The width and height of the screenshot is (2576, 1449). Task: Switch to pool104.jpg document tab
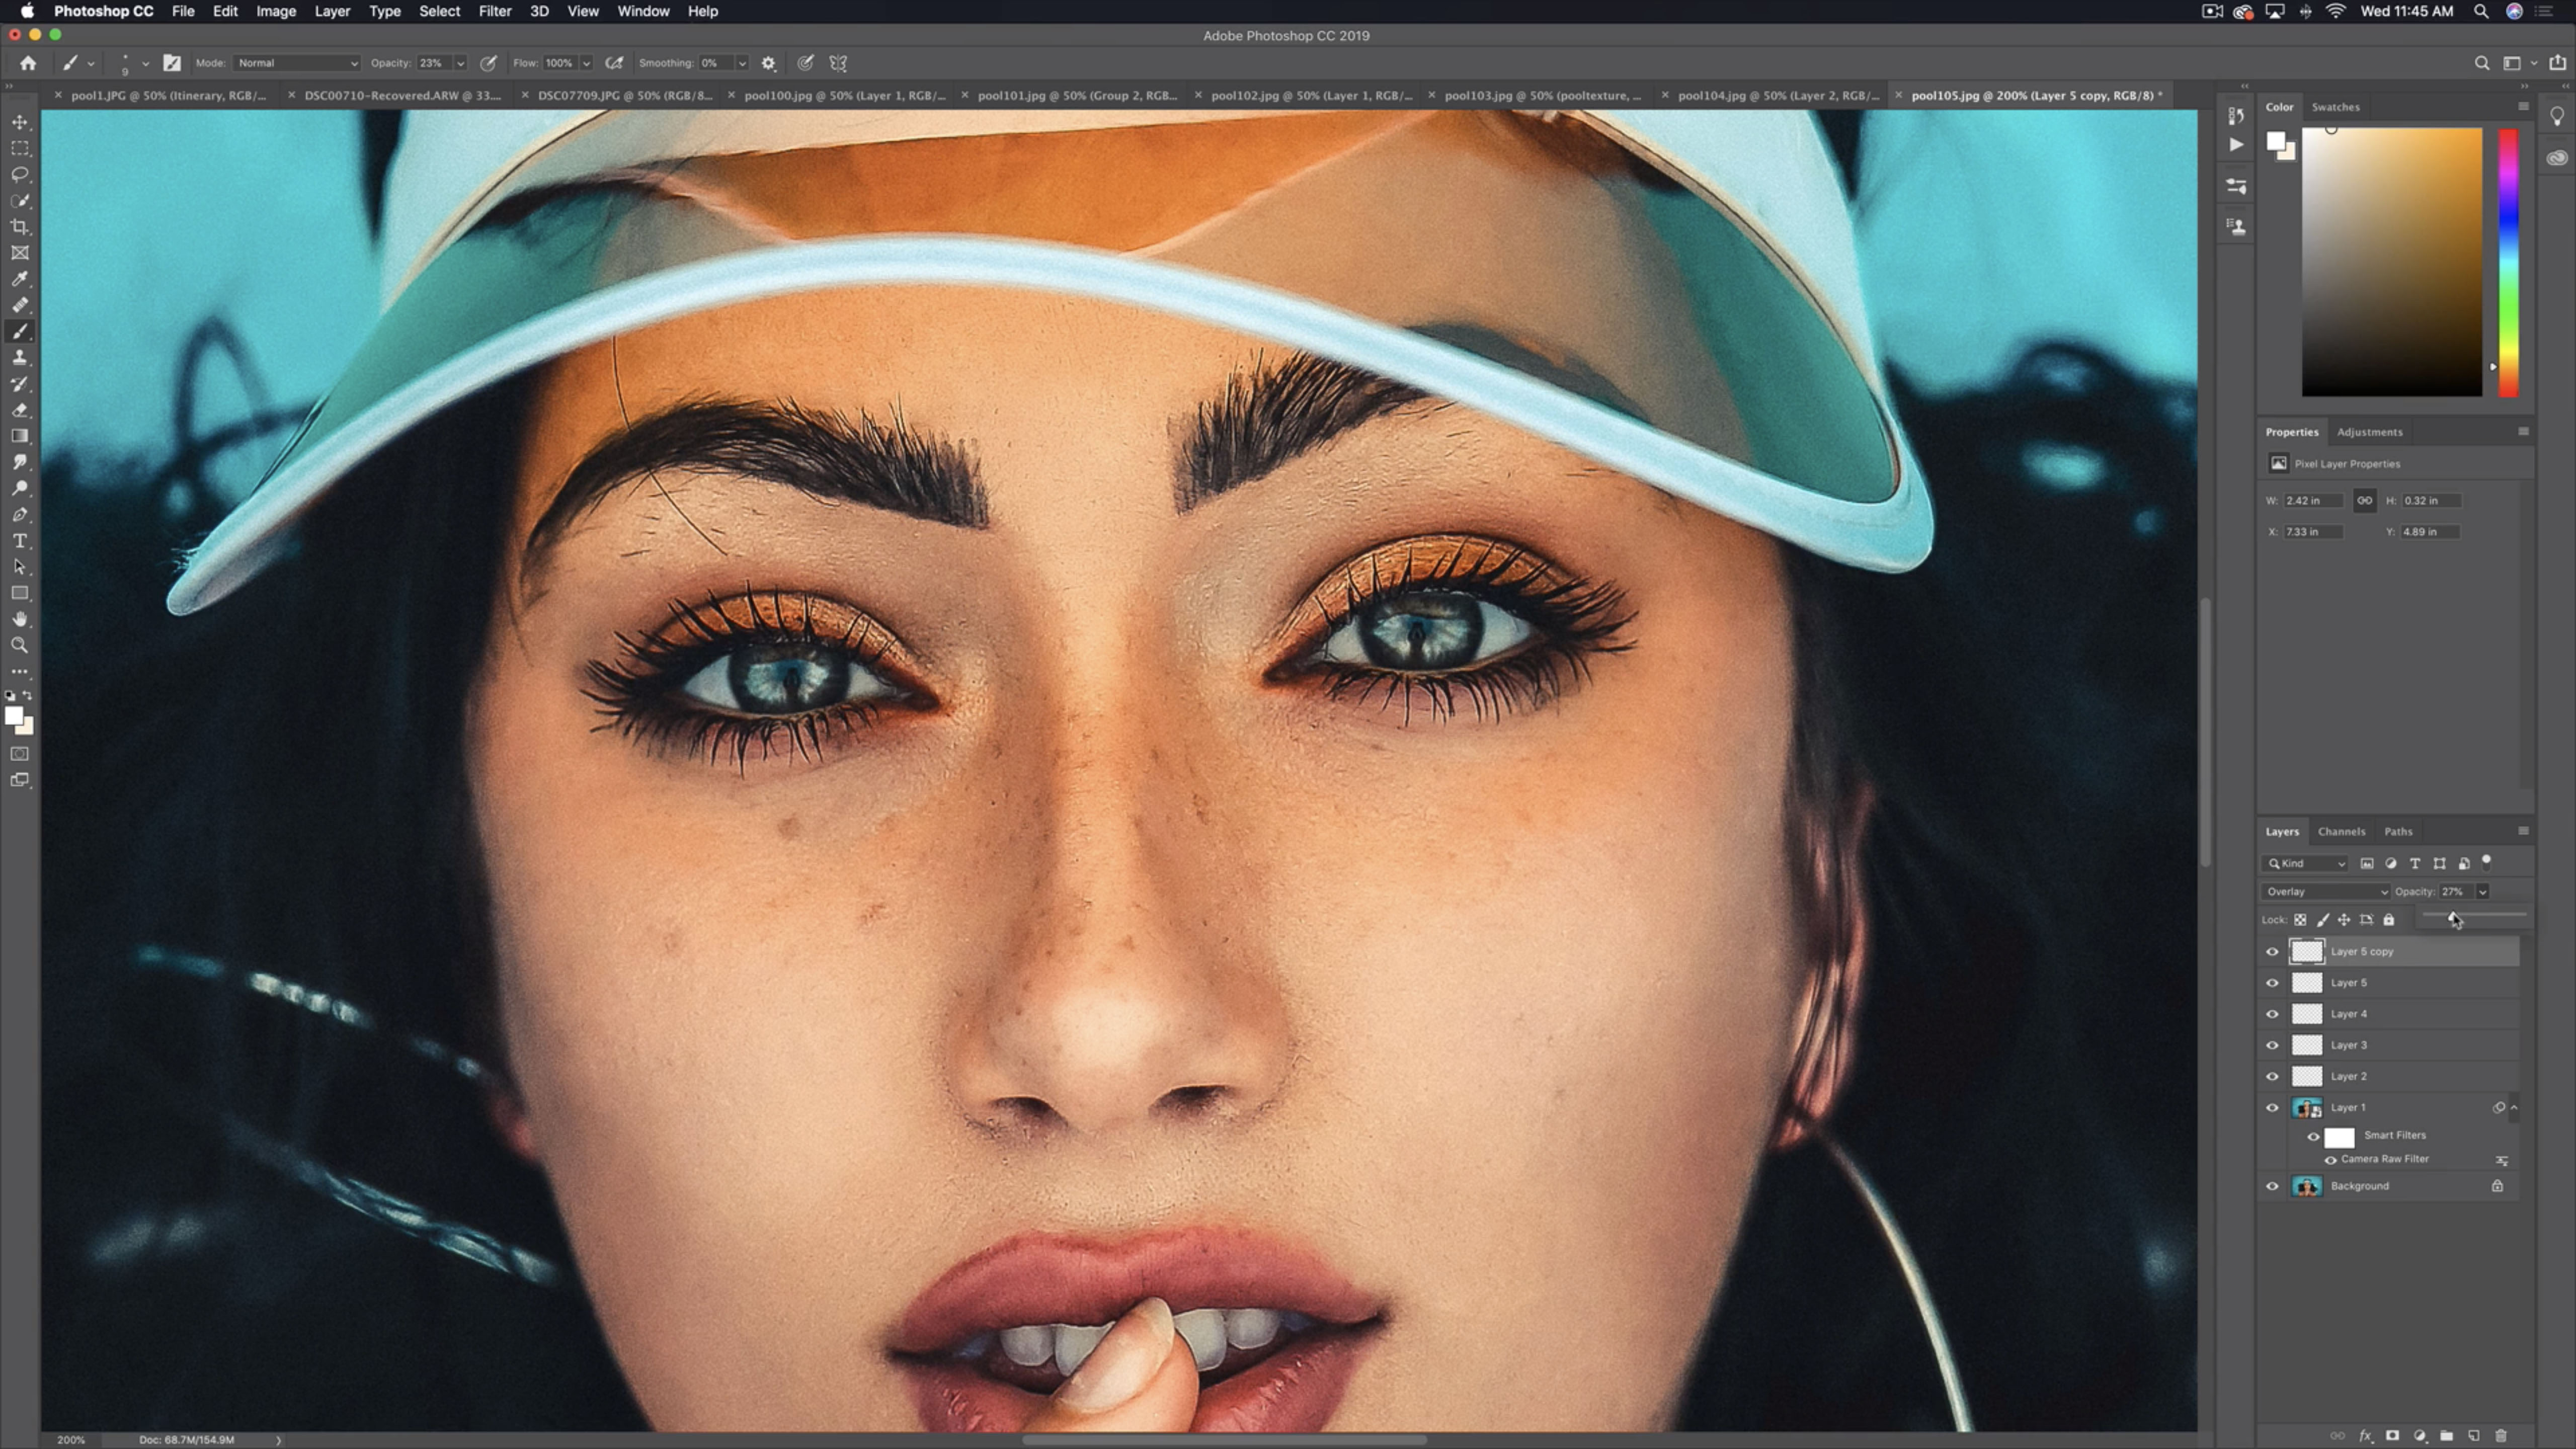[x=1777, y=95]
